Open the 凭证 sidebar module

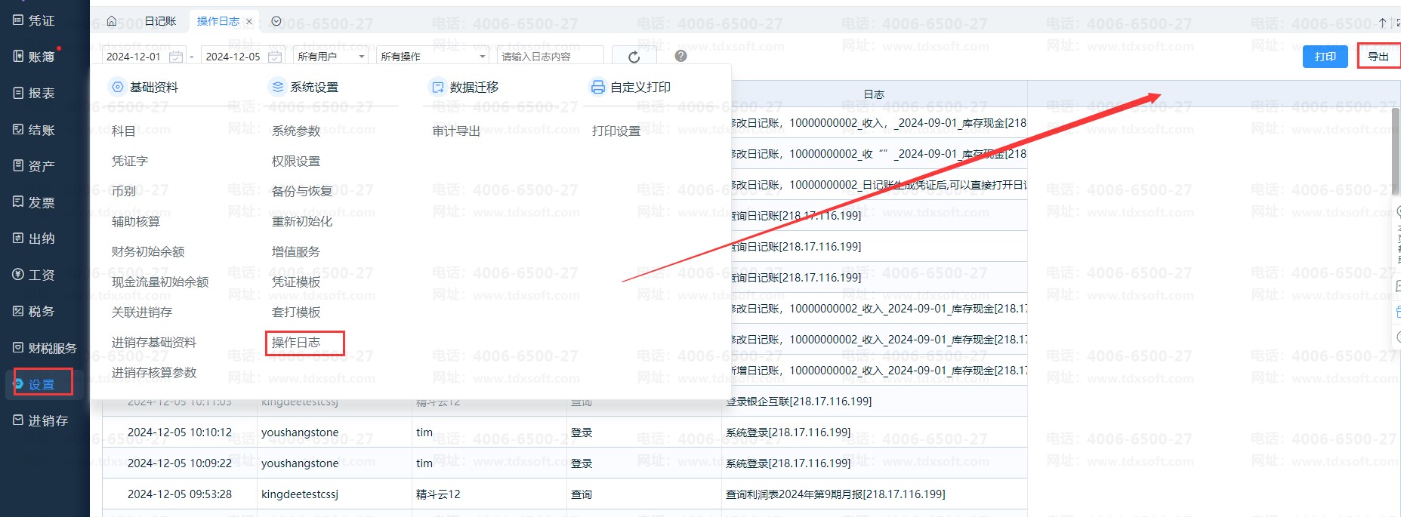(34, 20)
